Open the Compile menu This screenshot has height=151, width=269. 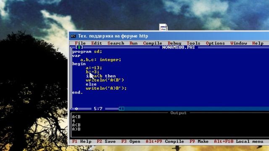(153, 43)
